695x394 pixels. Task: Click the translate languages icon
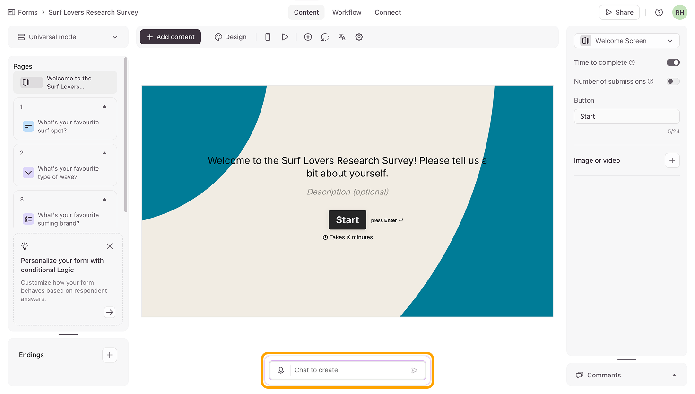tap(342, 37)
